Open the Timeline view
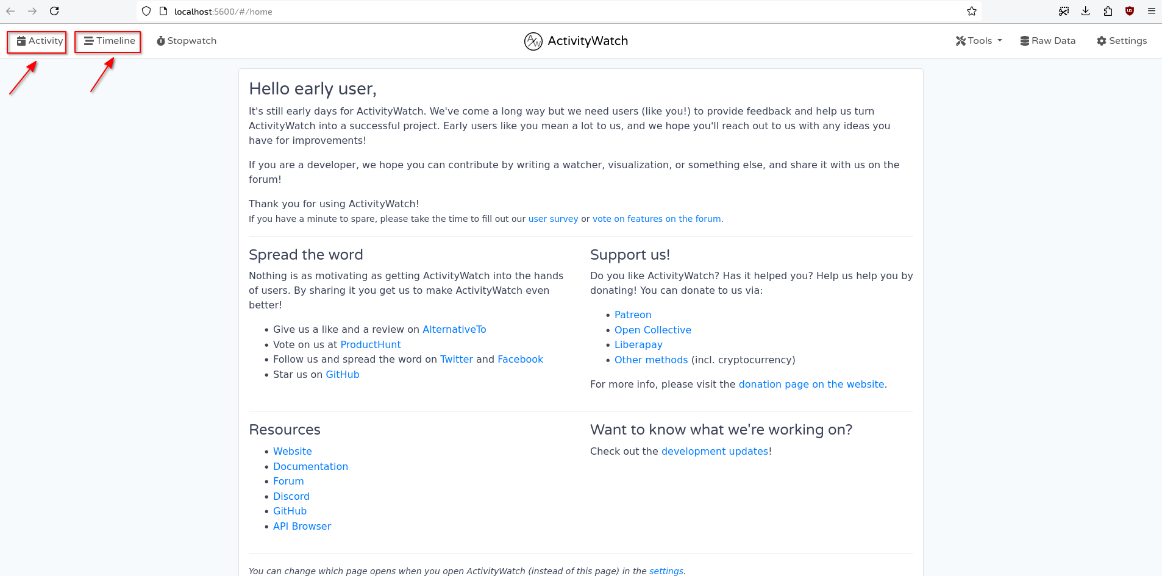1162x576 pixels. (110, 41)
